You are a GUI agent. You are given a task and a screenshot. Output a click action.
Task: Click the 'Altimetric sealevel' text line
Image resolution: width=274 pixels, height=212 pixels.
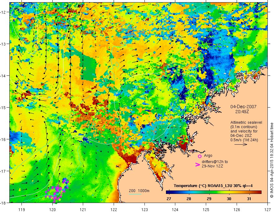pyautogui.click(x=246, y=123)
